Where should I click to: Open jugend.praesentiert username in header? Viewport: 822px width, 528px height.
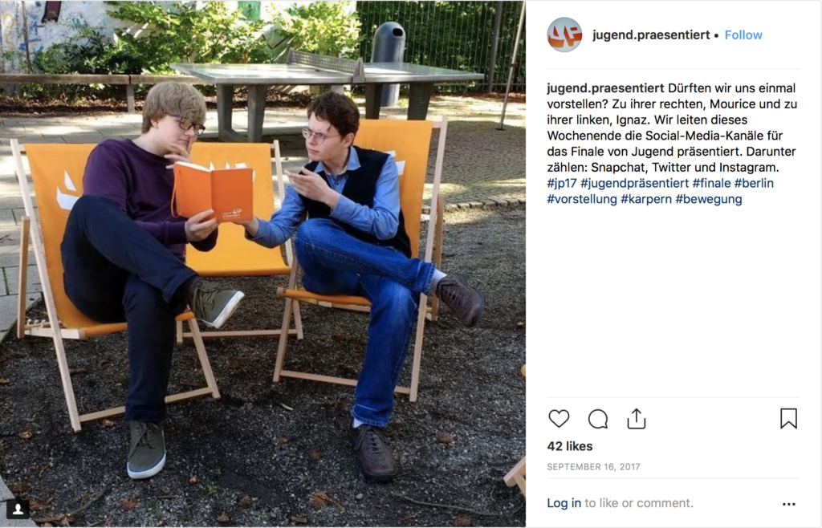point(651,35)
